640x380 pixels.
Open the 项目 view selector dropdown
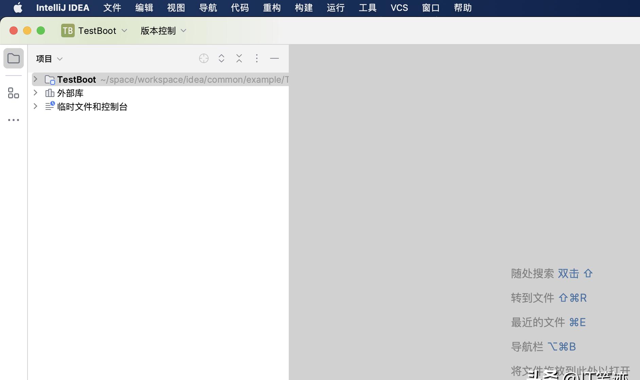(x=49, y=59)
